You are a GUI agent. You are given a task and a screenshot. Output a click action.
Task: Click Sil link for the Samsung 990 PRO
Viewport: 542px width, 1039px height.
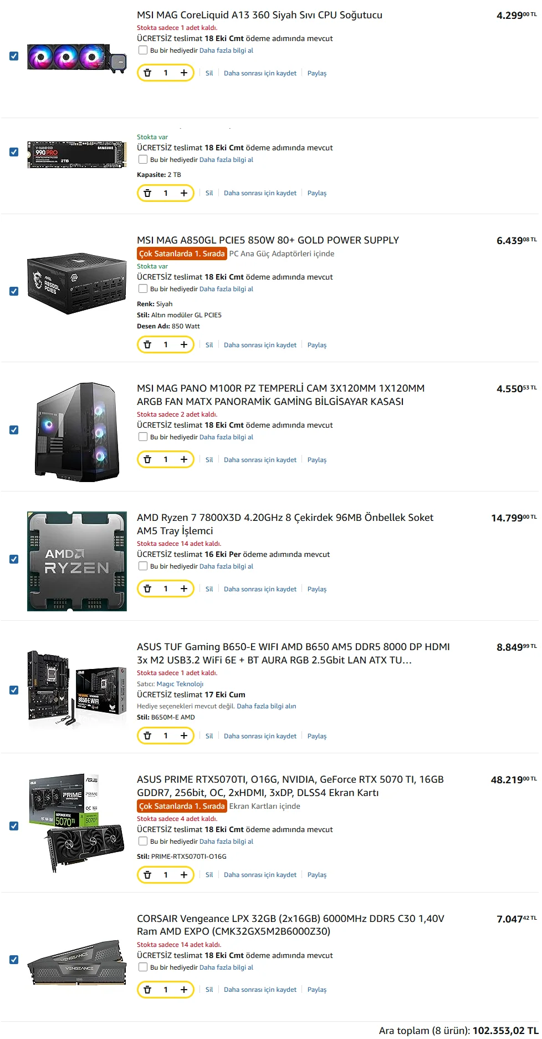[209, 193]
